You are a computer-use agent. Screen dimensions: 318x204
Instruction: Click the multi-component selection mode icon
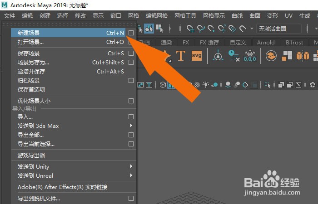tap(160, 29)
